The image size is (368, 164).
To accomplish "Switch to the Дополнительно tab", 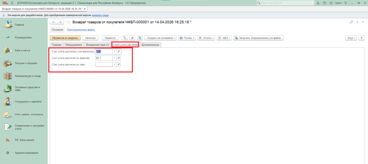I will [150, 45].
